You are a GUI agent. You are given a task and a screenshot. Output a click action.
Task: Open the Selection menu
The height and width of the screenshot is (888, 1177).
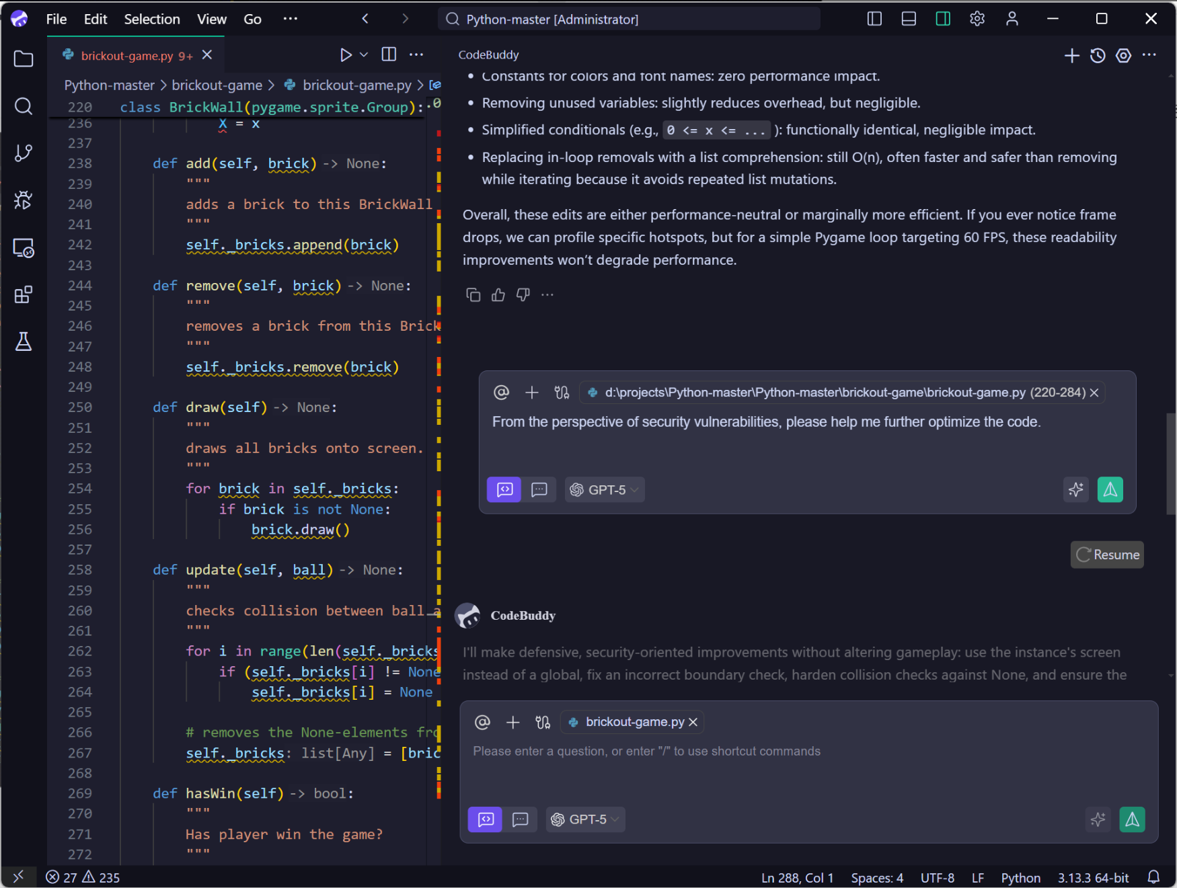[x=152, y=19]
